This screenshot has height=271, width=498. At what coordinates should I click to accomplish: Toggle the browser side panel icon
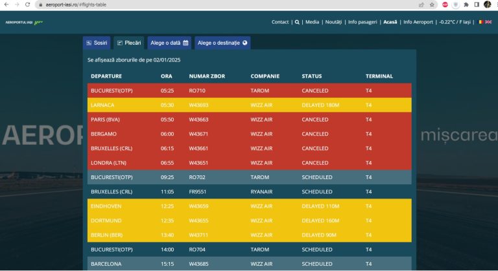click(477, 5)
